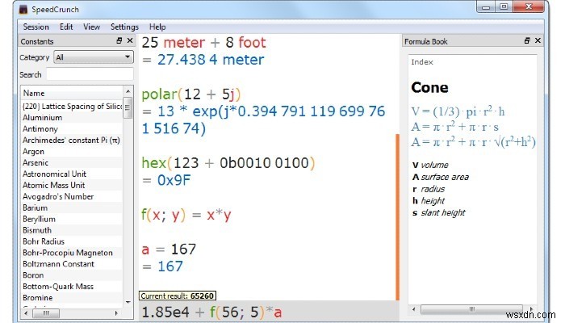Select Boron constant
565x323 pixels.
click(x=72, y=275)
